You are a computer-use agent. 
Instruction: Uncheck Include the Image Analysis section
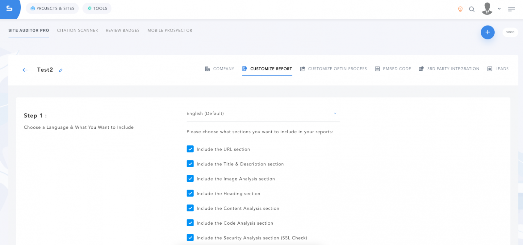(x=190, y=178)
